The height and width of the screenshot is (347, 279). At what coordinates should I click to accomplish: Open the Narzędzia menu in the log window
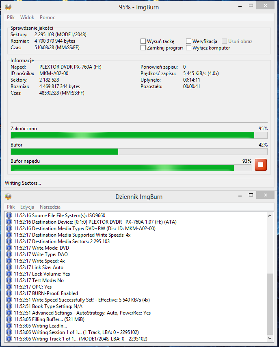[x=50, y=207]
